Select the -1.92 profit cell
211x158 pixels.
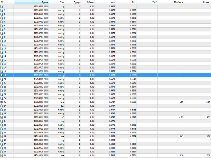click(x=180, y=117)
